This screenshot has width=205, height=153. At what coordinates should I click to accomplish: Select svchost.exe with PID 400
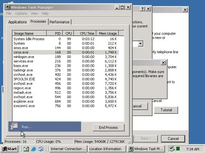(66, 75)
